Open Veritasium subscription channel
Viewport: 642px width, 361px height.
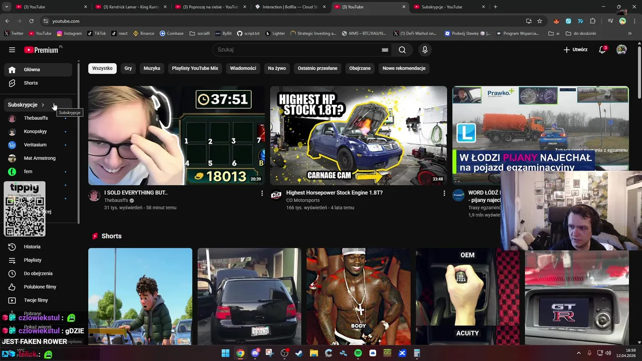(x=38, y=145)
